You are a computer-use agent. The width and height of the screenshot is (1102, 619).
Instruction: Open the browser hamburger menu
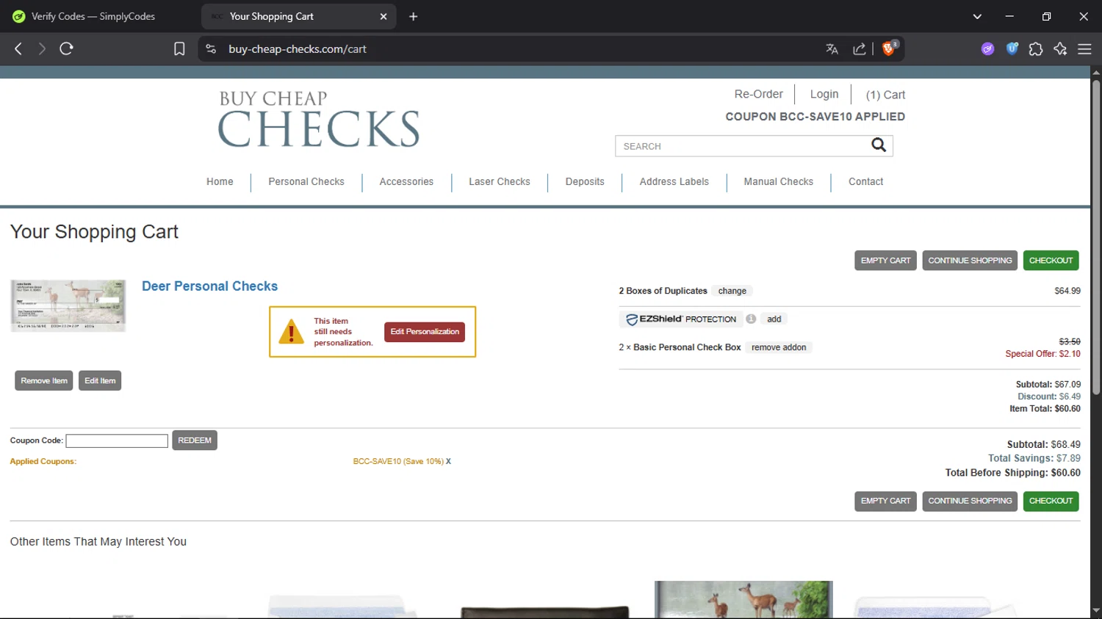click(x=1084, y=49)
